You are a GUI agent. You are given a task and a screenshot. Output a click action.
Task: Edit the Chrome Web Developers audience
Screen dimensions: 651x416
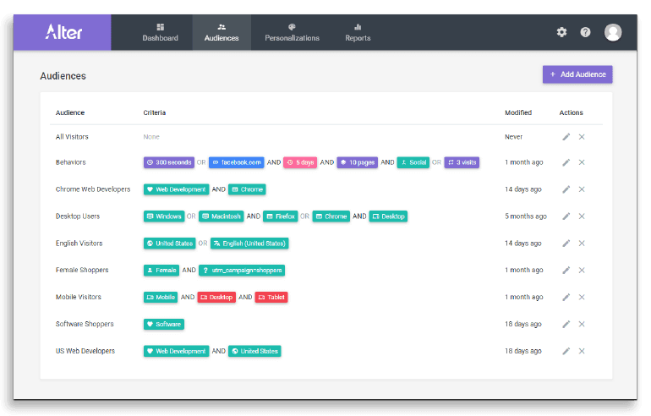coord(566,189)
